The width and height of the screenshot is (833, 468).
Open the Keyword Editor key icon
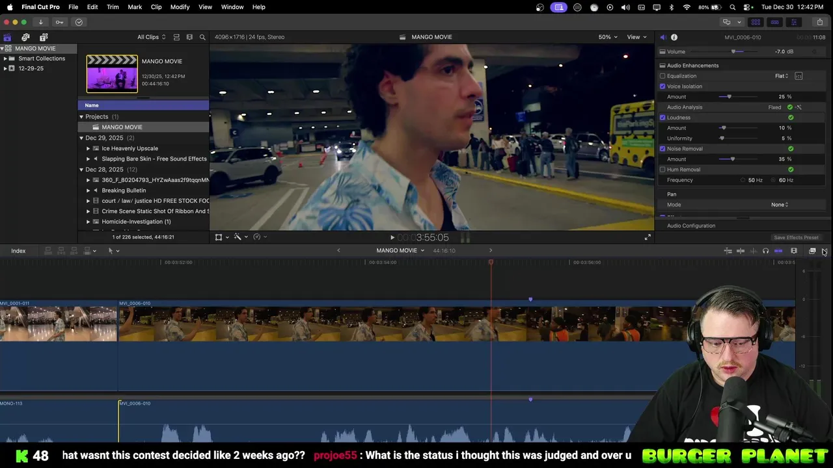[59, 22]
